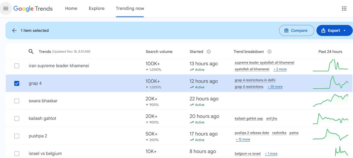Click the Compare button
The image size is (353, 158).
coord(296,30)
